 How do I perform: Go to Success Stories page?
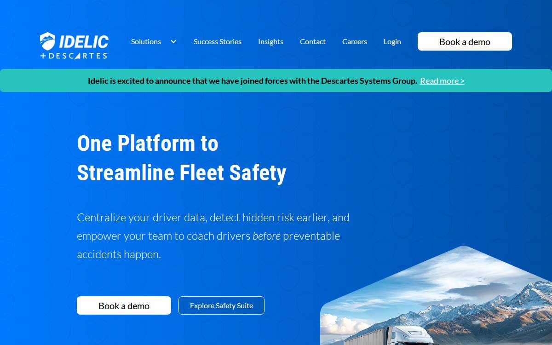click(217, 41)
